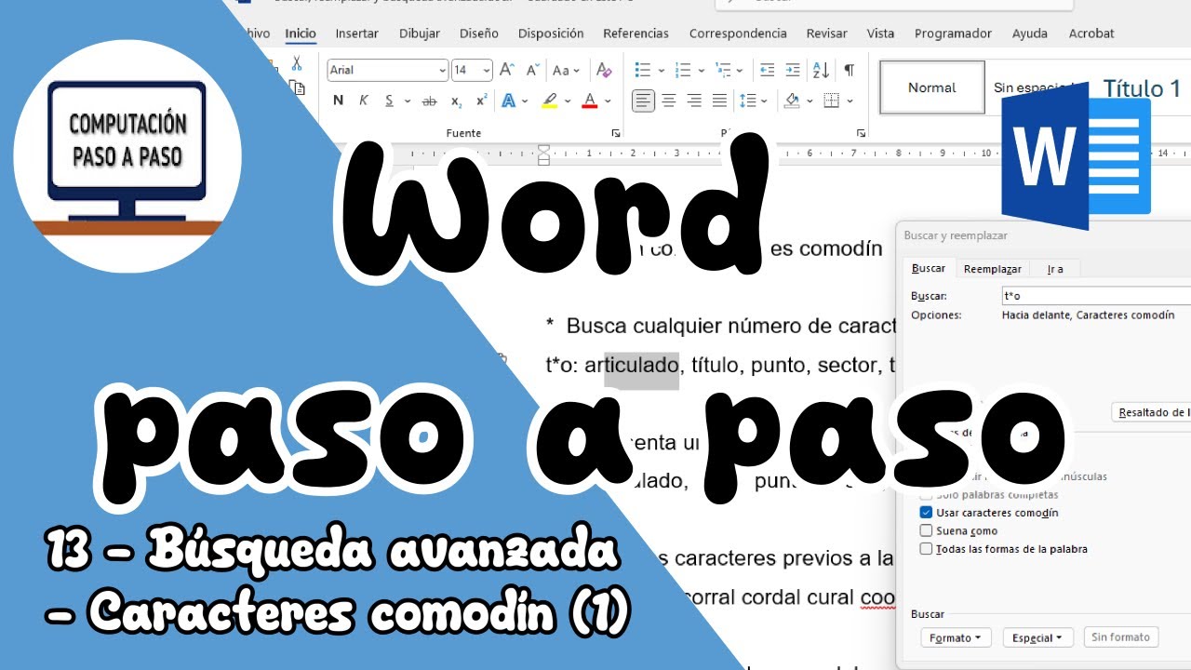The width and height of the screenshot is (1191, 670).
Task: Uncheck Usar caracteres comodín
Action: [x=926, y=513]
